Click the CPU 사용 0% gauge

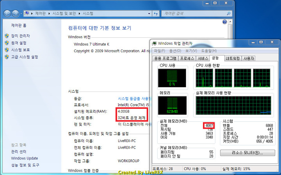(172, 78)
